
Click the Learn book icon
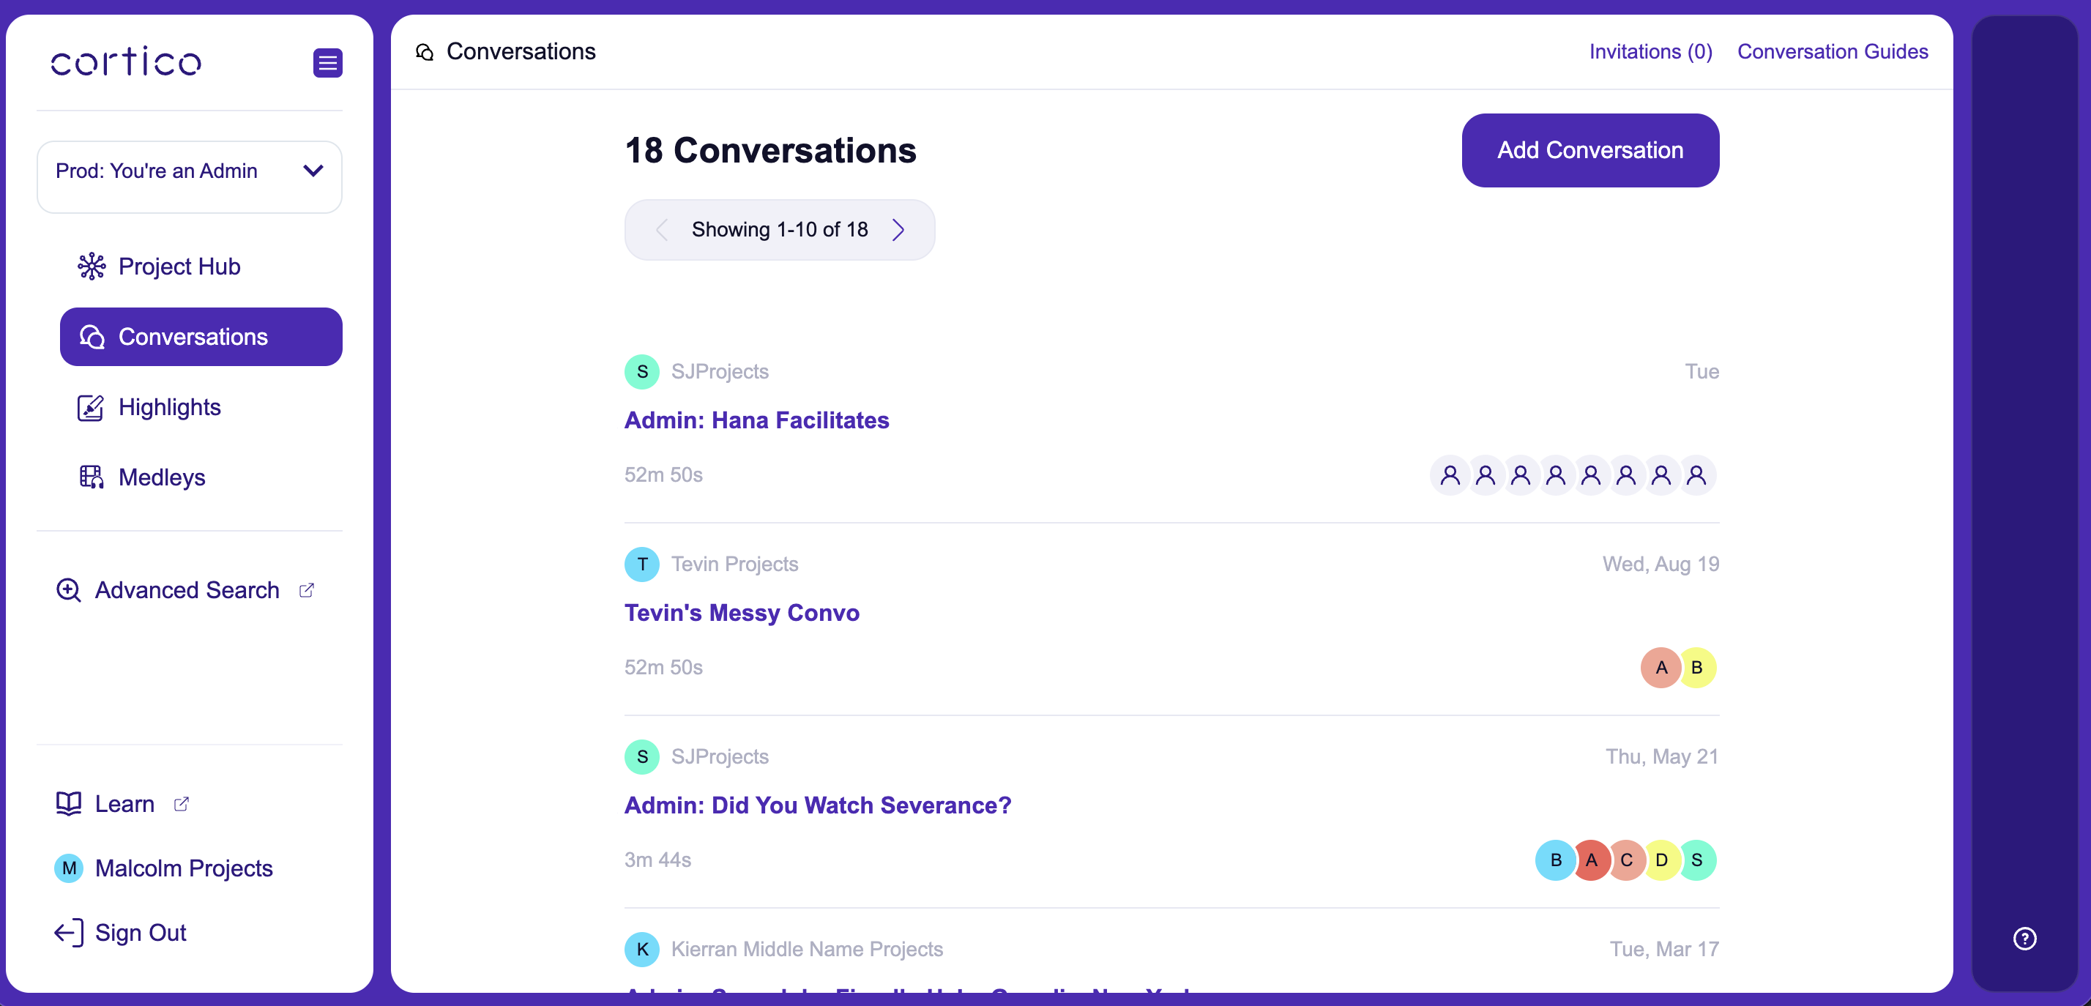click(68, 804)
